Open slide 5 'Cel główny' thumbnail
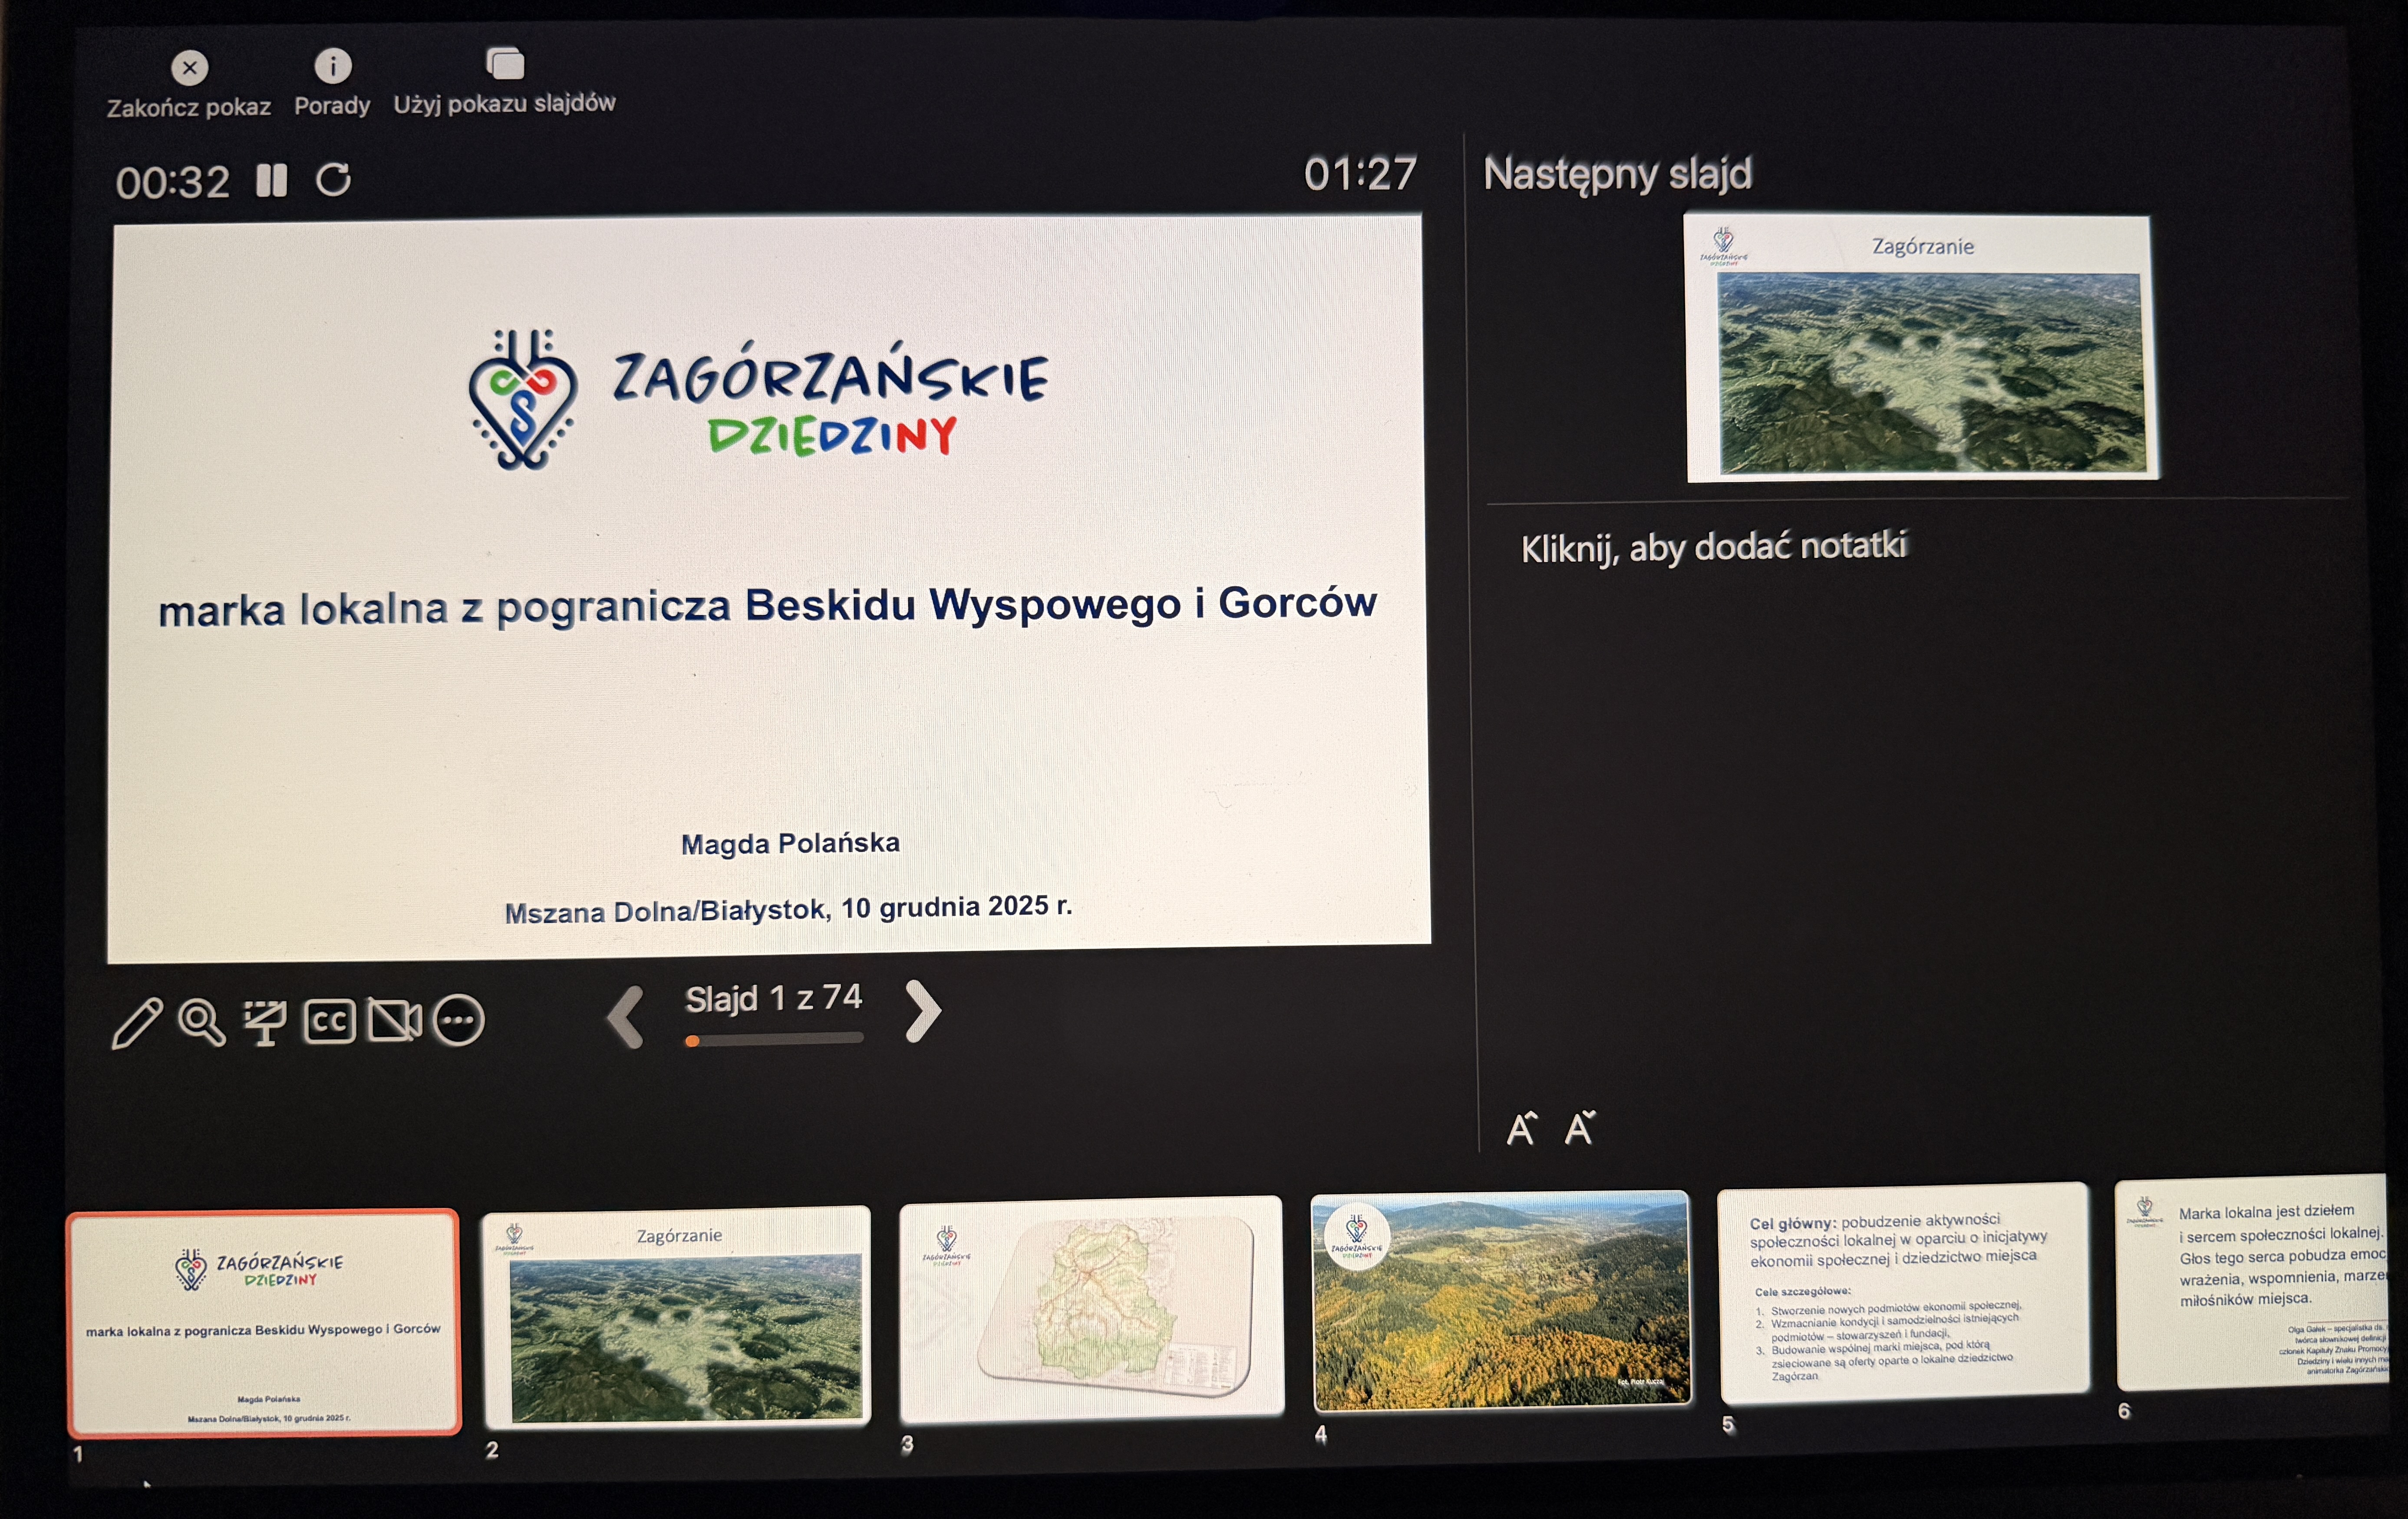 [1903, 1293]
